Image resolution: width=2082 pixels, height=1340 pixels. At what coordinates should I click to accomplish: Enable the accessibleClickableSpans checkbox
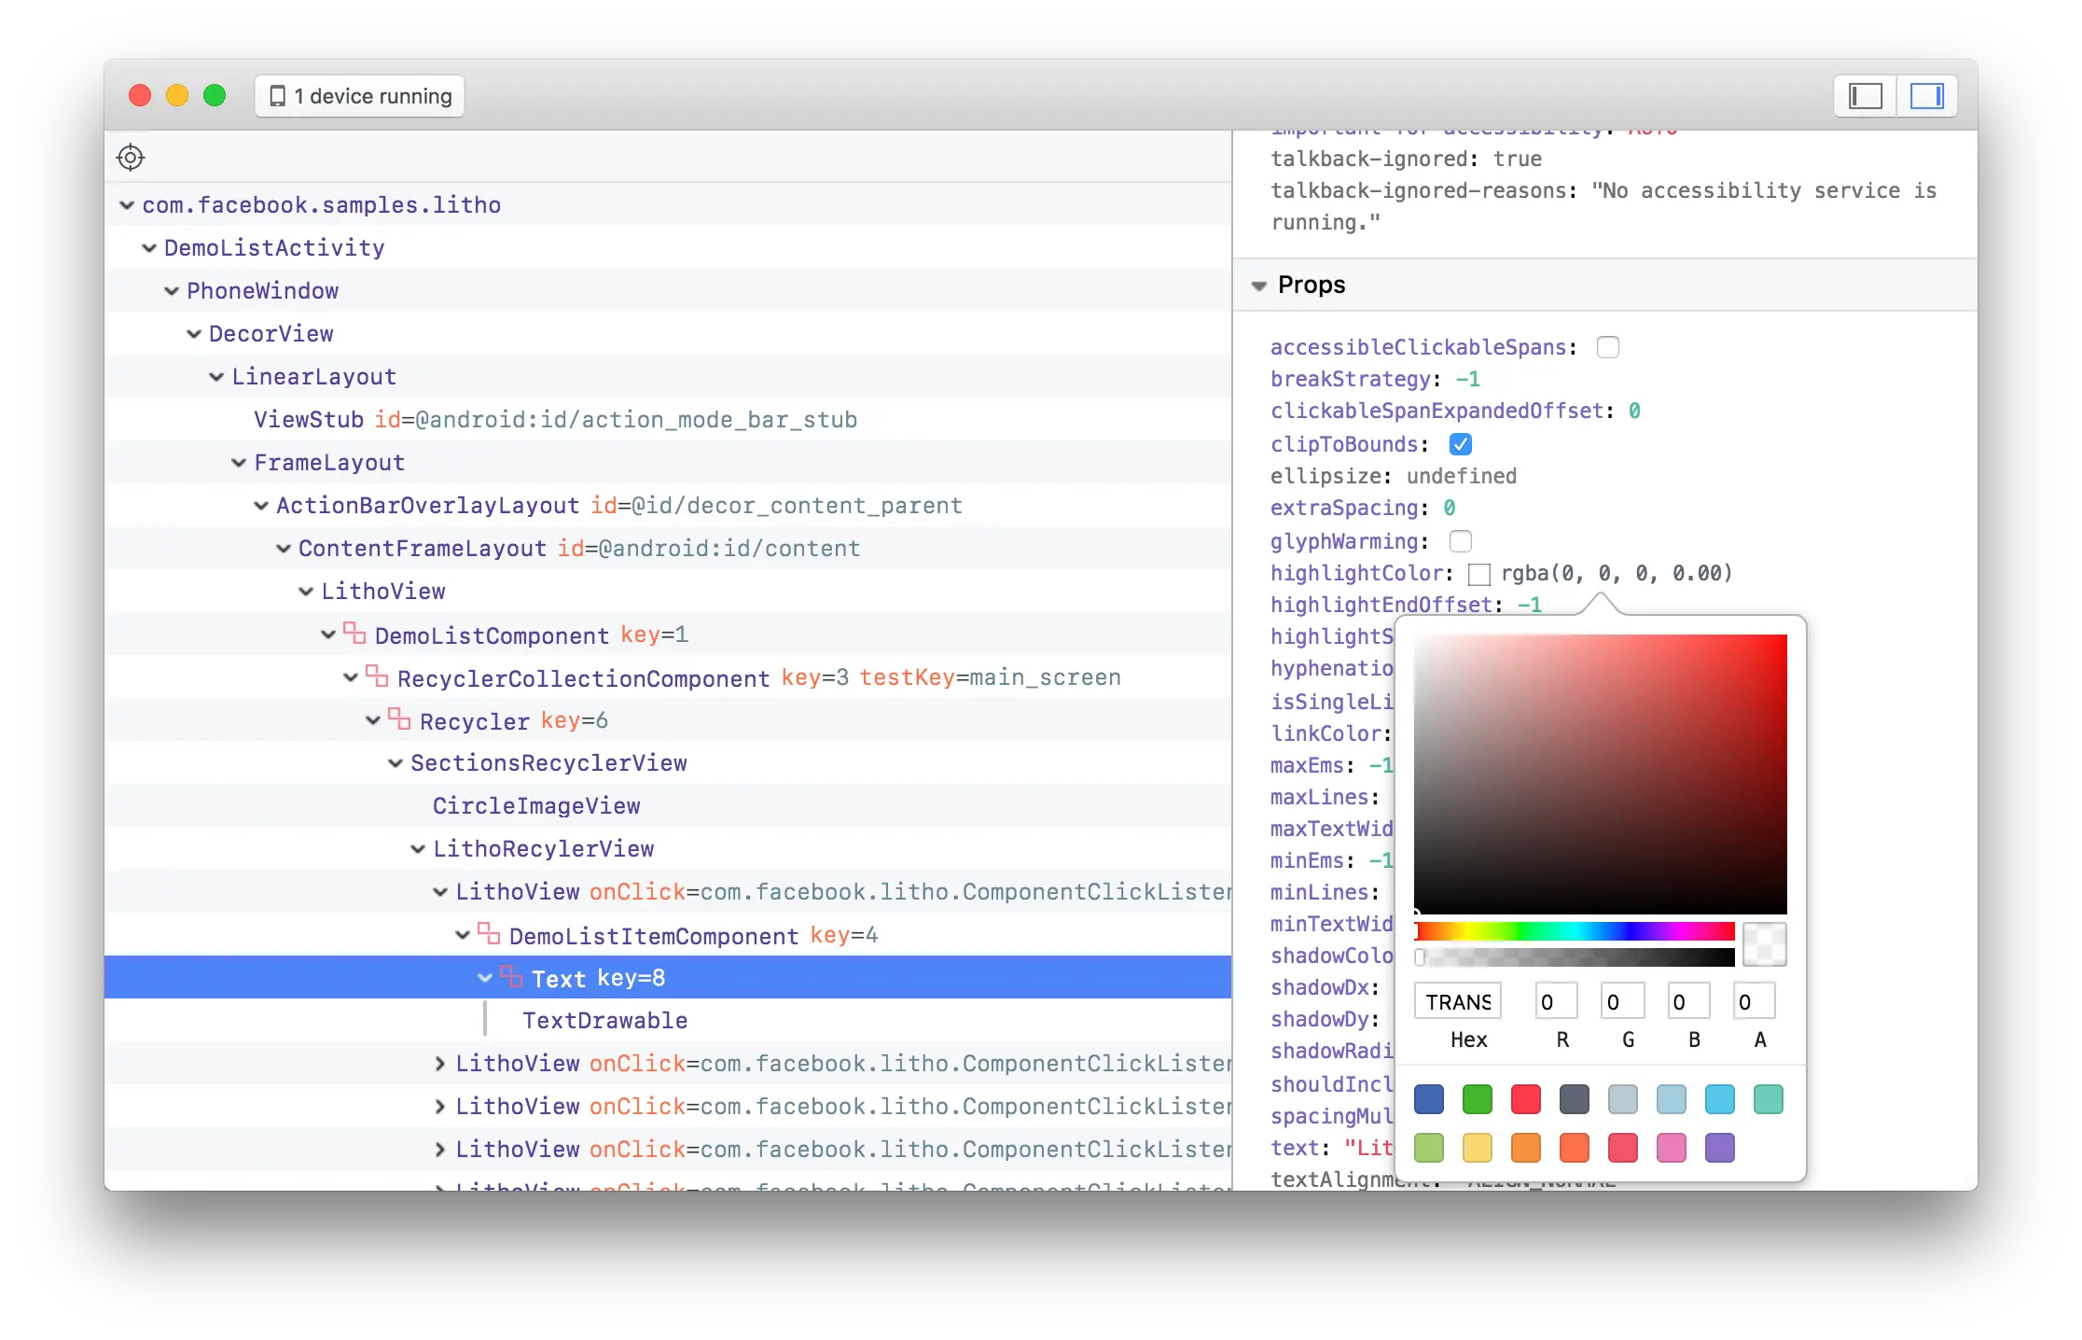click(x=1607, y=347)
